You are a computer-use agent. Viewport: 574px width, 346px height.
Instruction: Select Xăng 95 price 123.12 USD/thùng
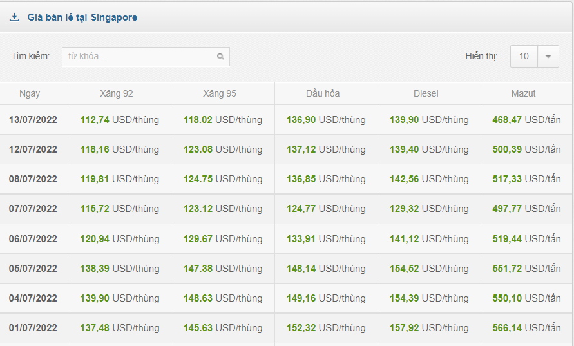click(x=223, y=209)
